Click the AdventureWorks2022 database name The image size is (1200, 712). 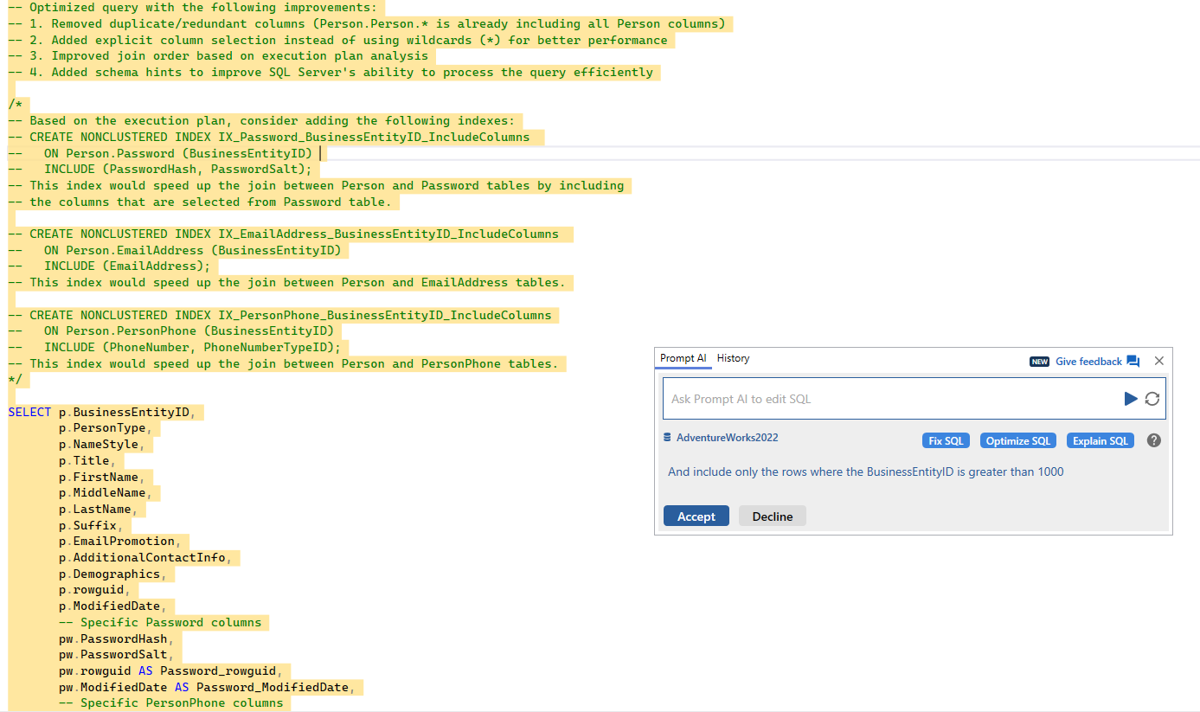(x=727, y=438)
